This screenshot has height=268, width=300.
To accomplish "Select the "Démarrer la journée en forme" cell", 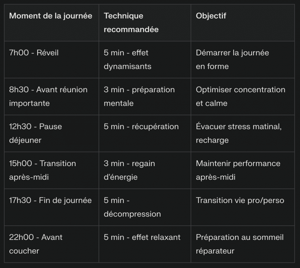I will coord(232,59).
